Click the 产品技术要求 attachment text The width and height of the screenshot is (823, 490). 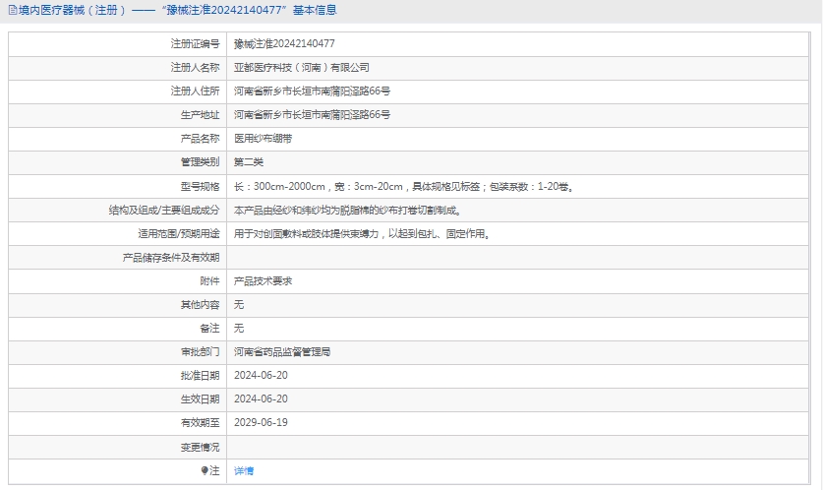tap(263, 280)
